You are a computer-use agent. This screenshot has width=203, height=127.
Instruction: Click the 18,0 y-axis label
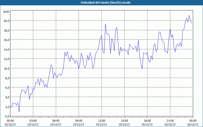point(7,30)
